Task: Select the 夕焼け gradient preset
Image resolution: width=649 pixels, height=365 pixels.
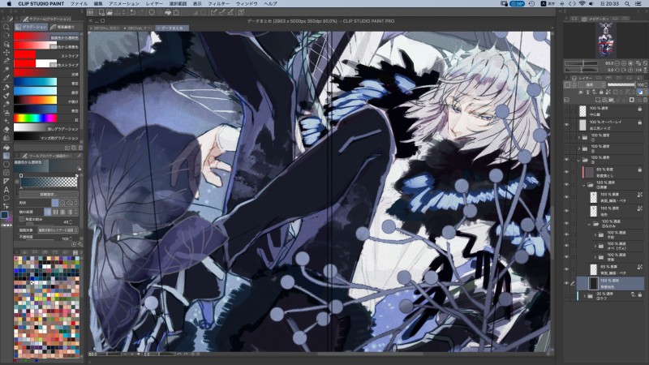Action: point(46,100)
